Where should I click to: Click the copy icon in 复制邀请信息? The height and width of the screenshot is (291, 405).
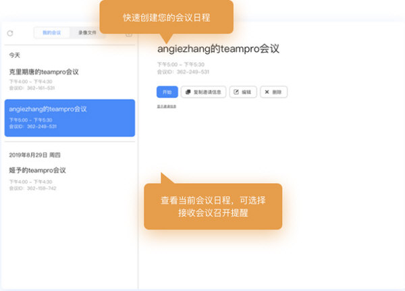188,92
